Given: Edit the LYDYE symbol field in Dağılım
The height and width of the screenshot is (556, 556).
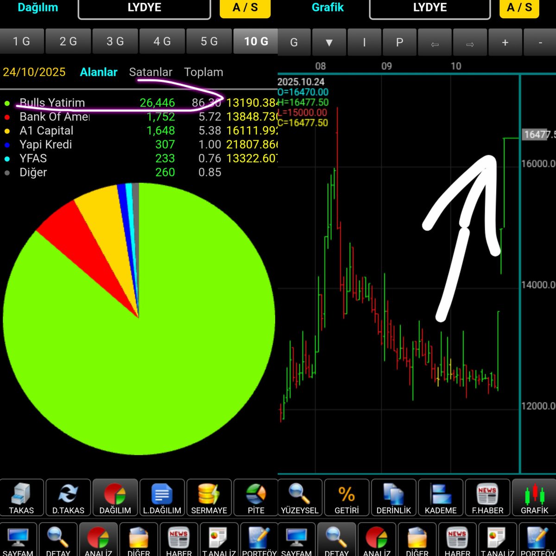Looking at the screenshot, I should (144, 8).
